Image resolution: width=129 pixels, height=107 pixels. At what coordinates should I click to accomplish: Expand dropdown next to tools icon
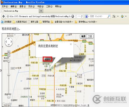pyautogui.click(x=118, y=16)
